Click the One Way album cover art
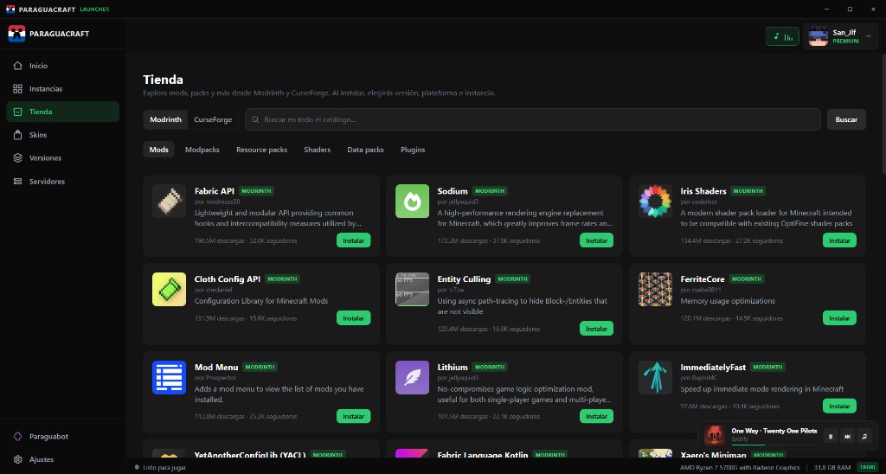This screenshot has width=886, height=474. click(714, 436)
